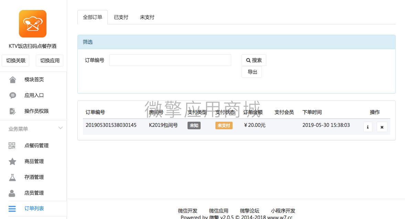Click the 切换关联 button
The width and height of the screenshot is (405, 219).
16,61
